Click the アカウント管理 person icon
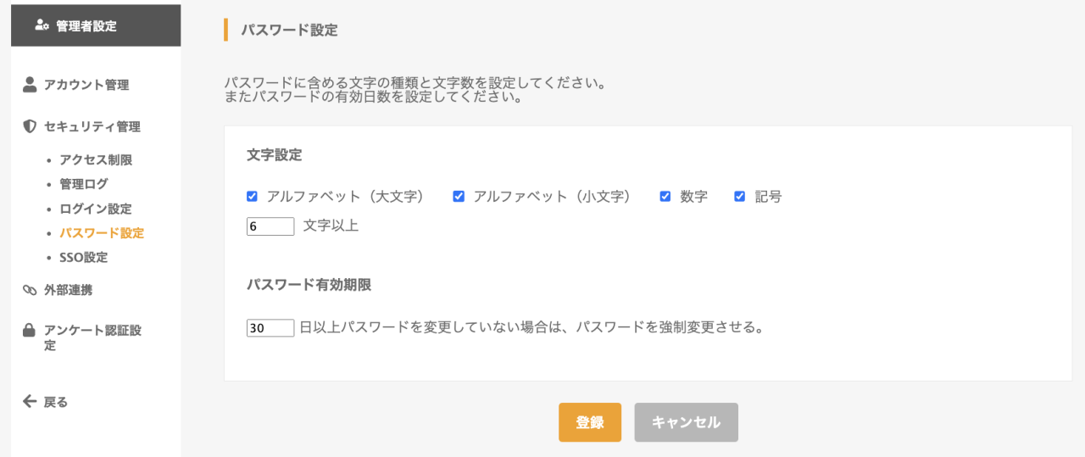Screen dimensions: 1085x457 (30, 84)
